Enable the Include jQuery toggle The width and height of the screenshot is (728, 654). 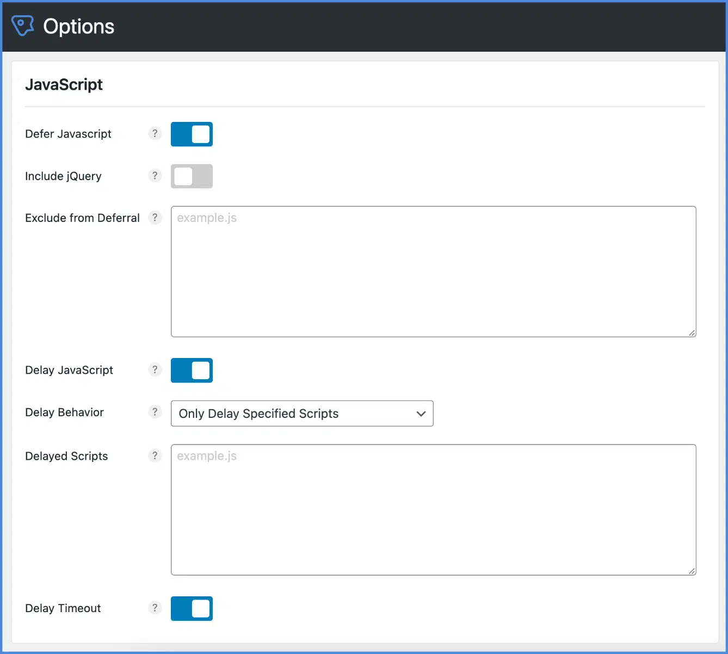(192, 176)
